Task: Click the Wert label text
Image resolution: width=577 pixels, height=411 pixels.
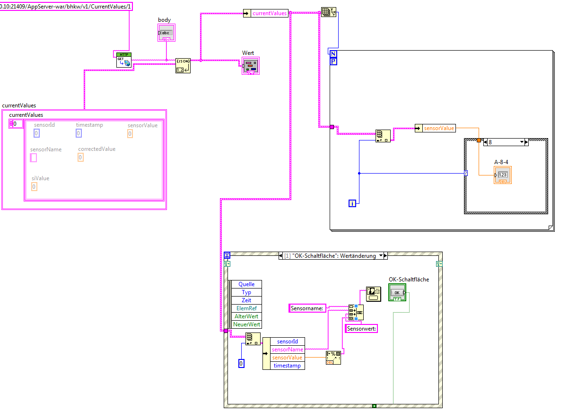Action: [248, 52]
